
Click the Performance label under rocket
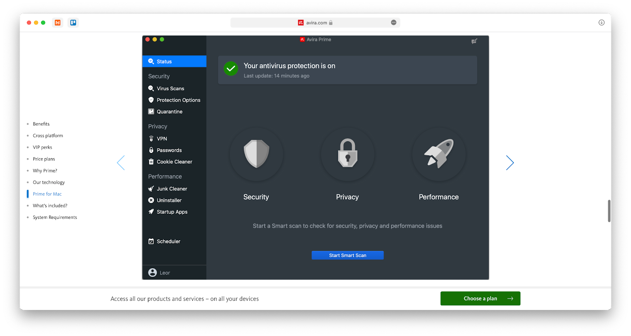(439, 197)
